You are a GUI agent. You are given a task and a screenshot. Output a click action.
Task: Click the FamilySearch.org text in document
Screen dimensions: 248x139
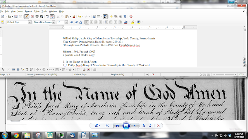pyautogui.click(x=129, y=45)
